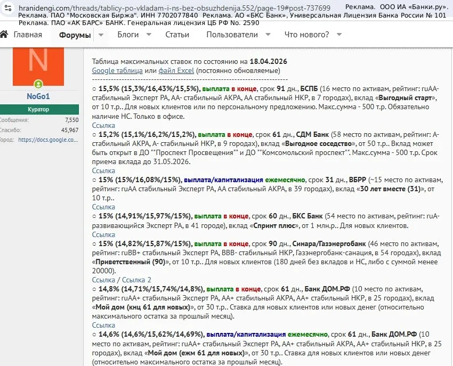
Task: Expand the Форумы dropdown arrow
Action: point(101,35)
